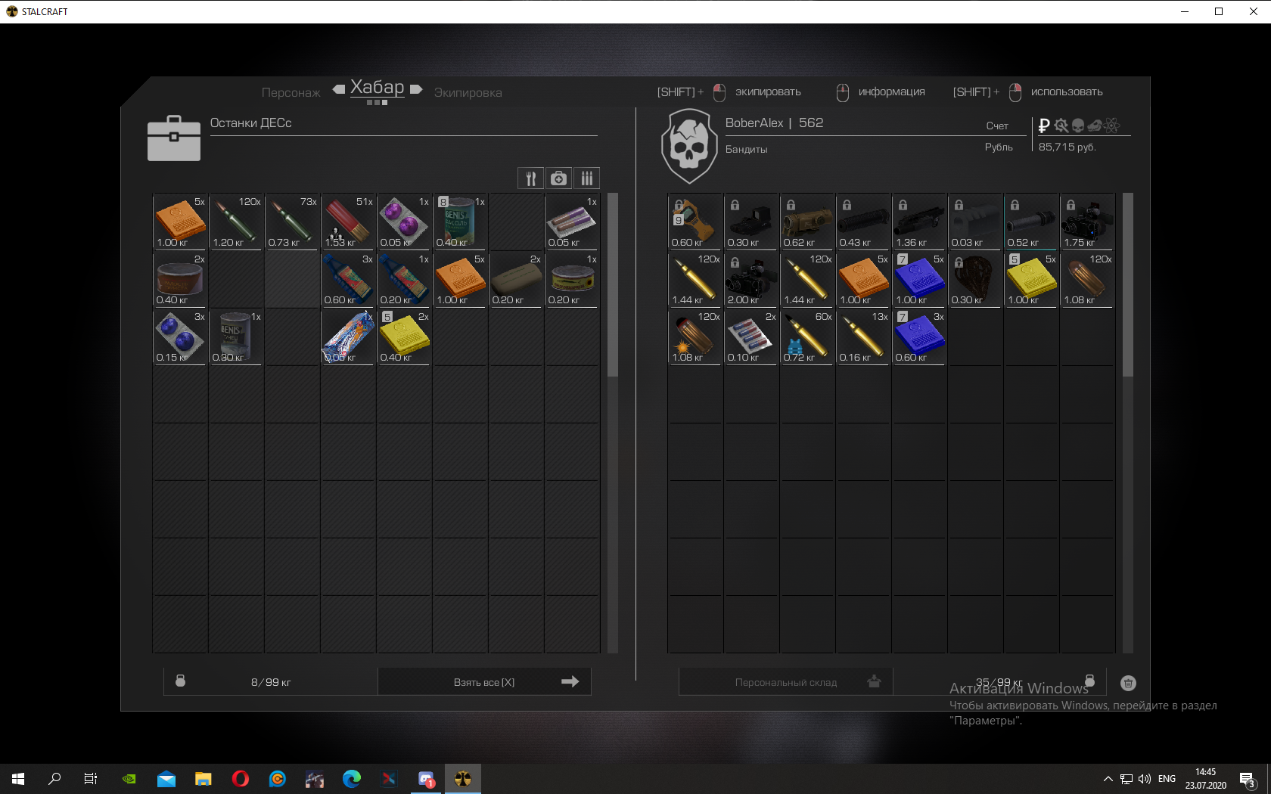Select the animal skull currency icon
Viewport: 1271px width, 794px height.
point(1095,126)
